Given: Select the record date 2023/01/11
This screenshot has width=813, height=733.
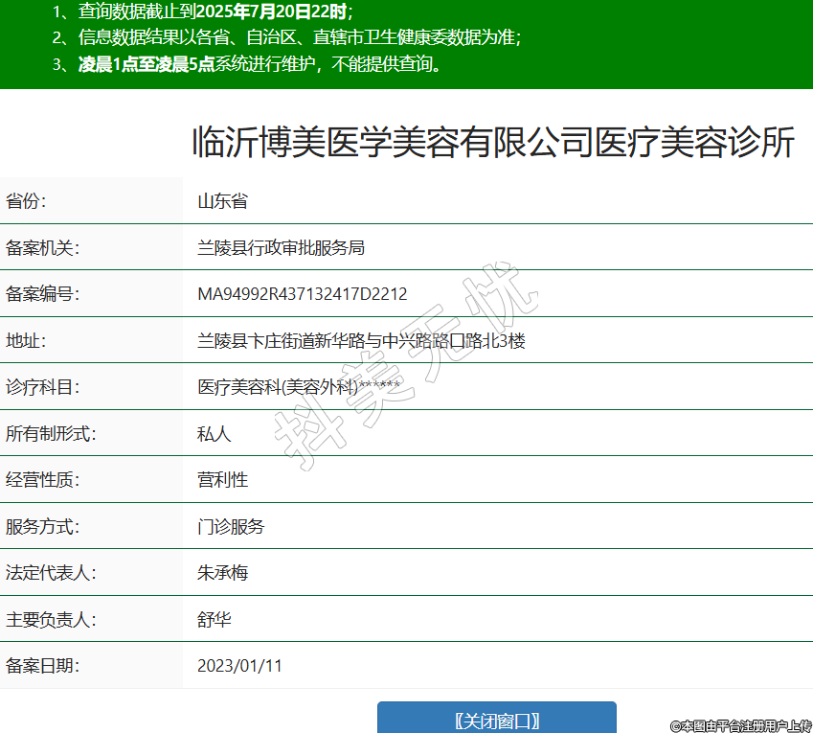Looking at the screenshot, I should point(239,666).
